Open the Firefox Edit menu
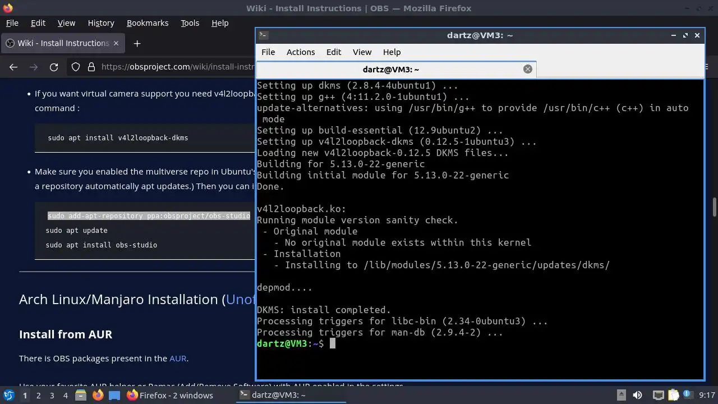This screenshot has width=718, height=404. (38, 23)
